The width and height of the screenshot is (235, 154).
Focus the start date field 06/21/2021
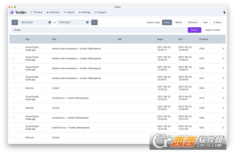click(35, 23)
